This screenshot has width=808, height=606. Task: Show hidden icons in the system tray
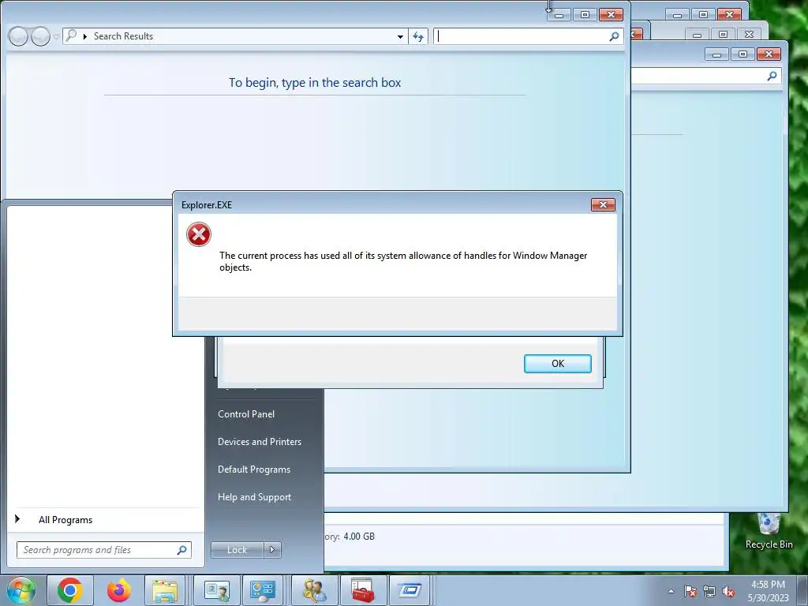pyautogui.click(x=671, y=591)
